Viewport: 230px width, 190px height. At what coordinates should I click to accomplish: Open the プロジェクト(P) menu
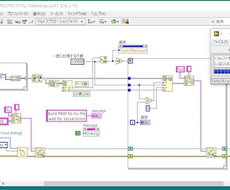(x=17, y=14)
